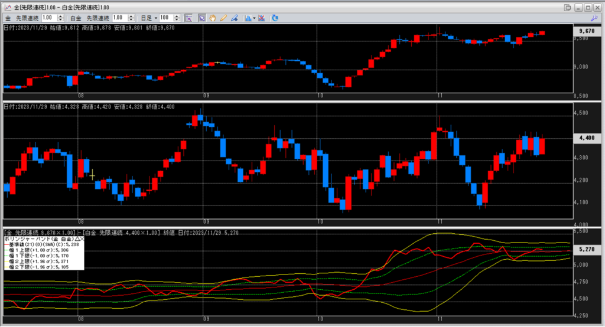Expand the chart indicator dropdown arrow

[253, 18]
